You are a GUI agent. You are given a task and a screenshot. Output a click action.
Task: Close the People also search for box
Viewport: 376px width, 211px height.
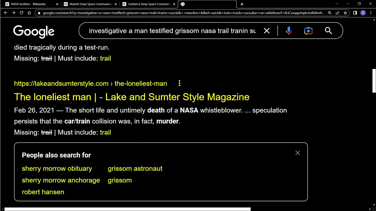pyautogui.click(x=298, y=153)
